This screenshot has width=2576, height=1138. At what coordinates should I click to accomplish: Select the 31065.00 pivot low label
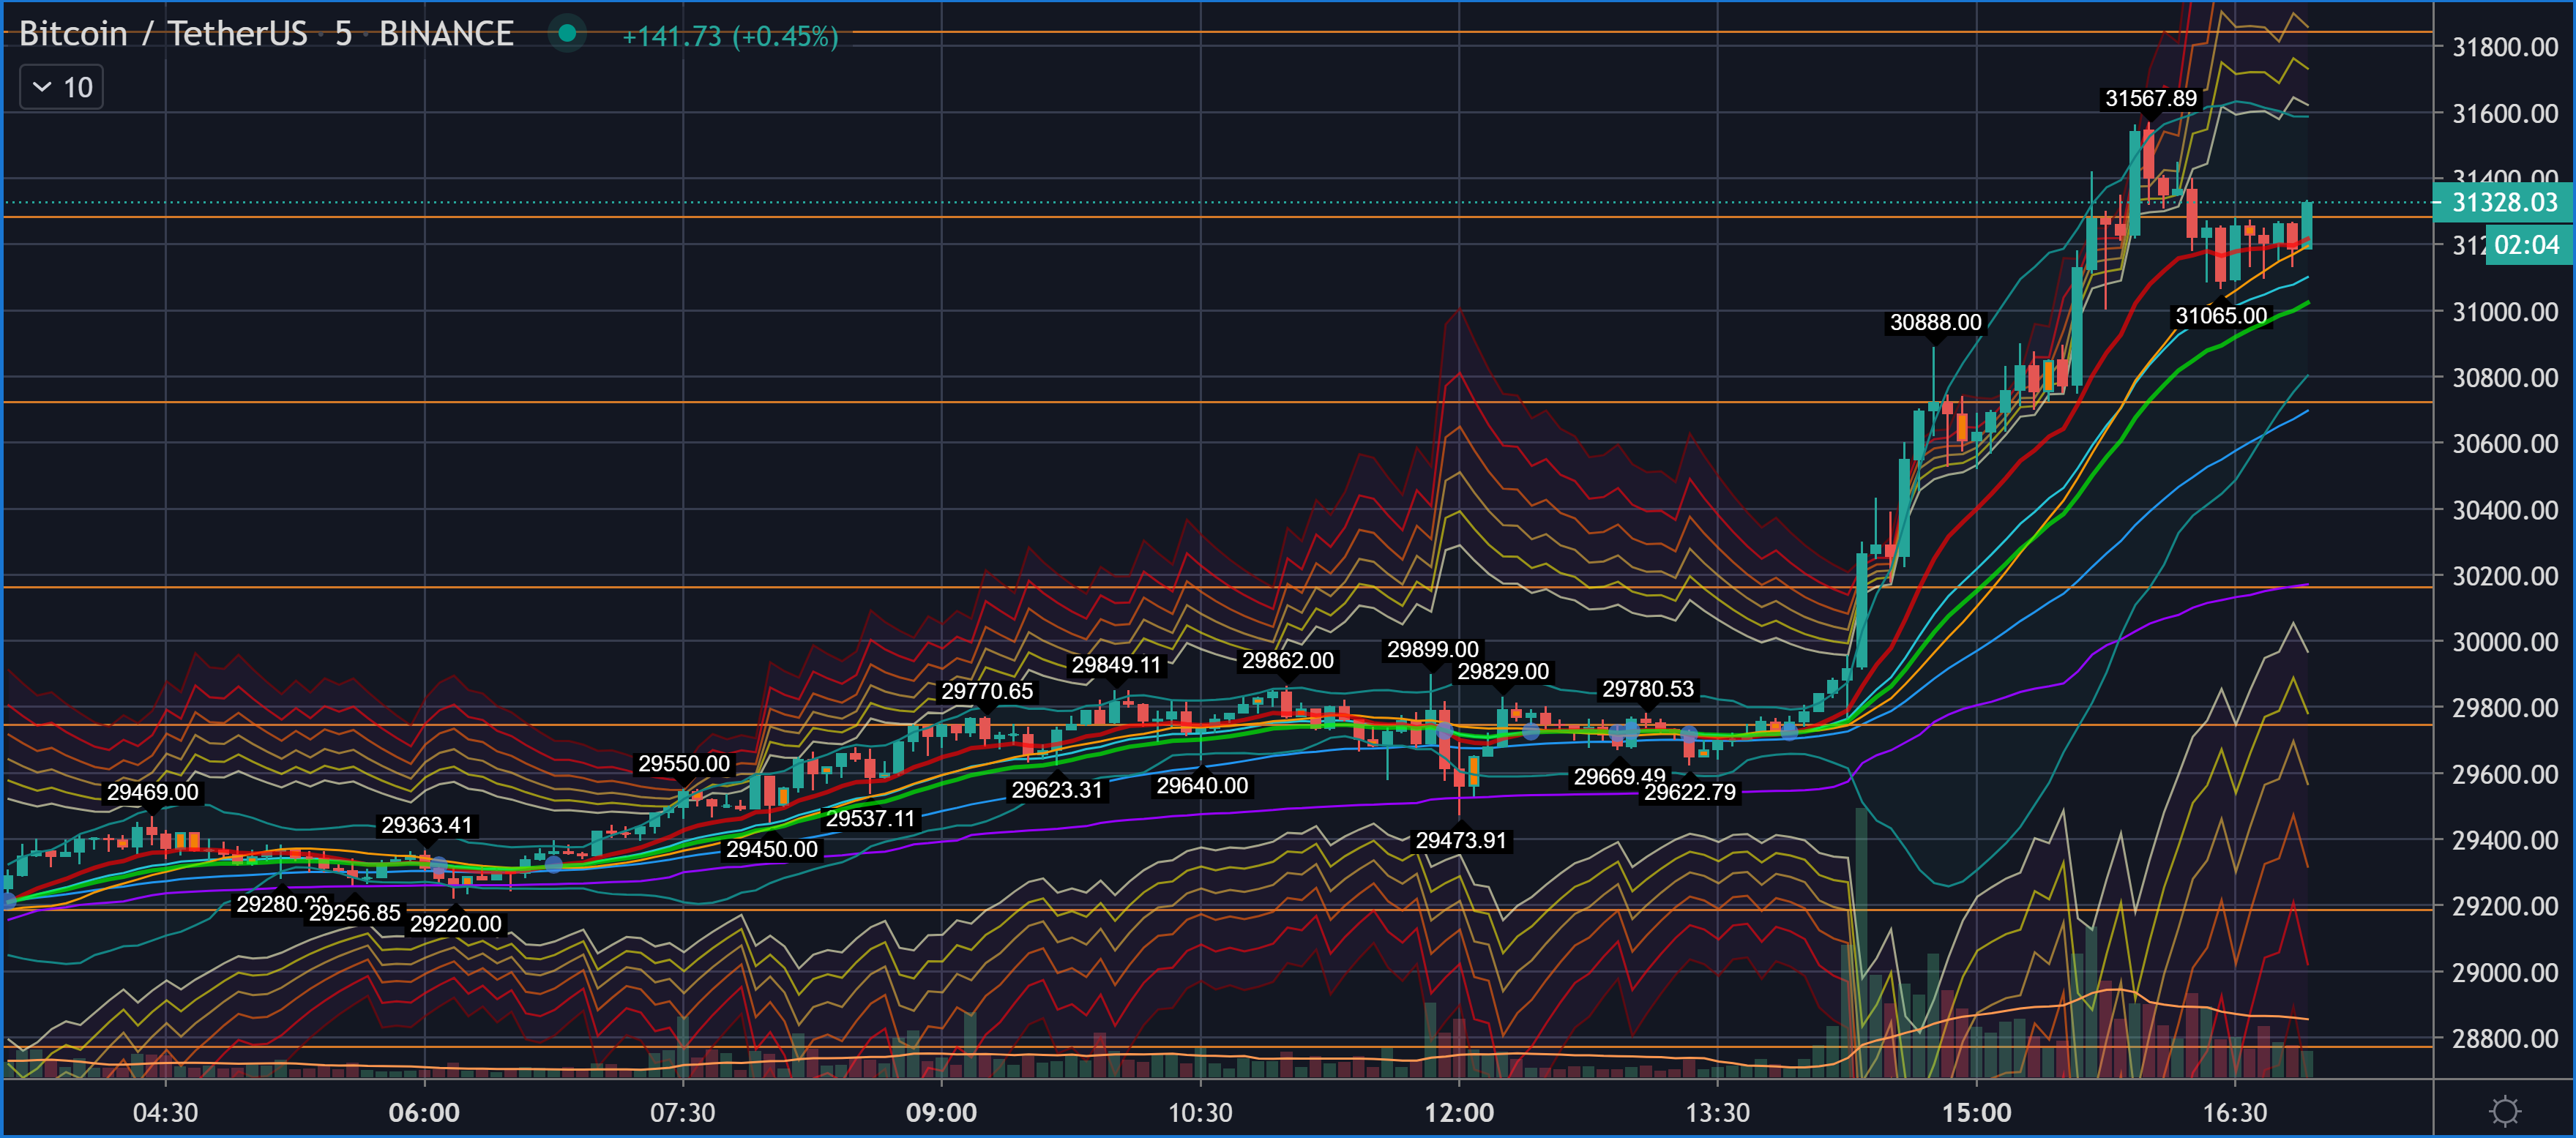(x=2220, y=316)
